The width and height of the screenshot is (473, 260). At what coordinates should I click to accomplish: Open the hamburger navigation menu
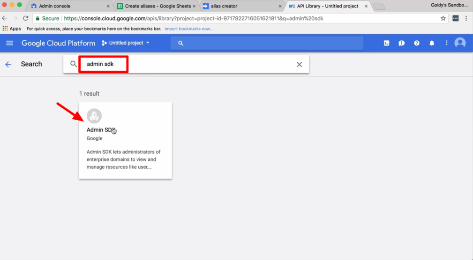pos(10,43)
